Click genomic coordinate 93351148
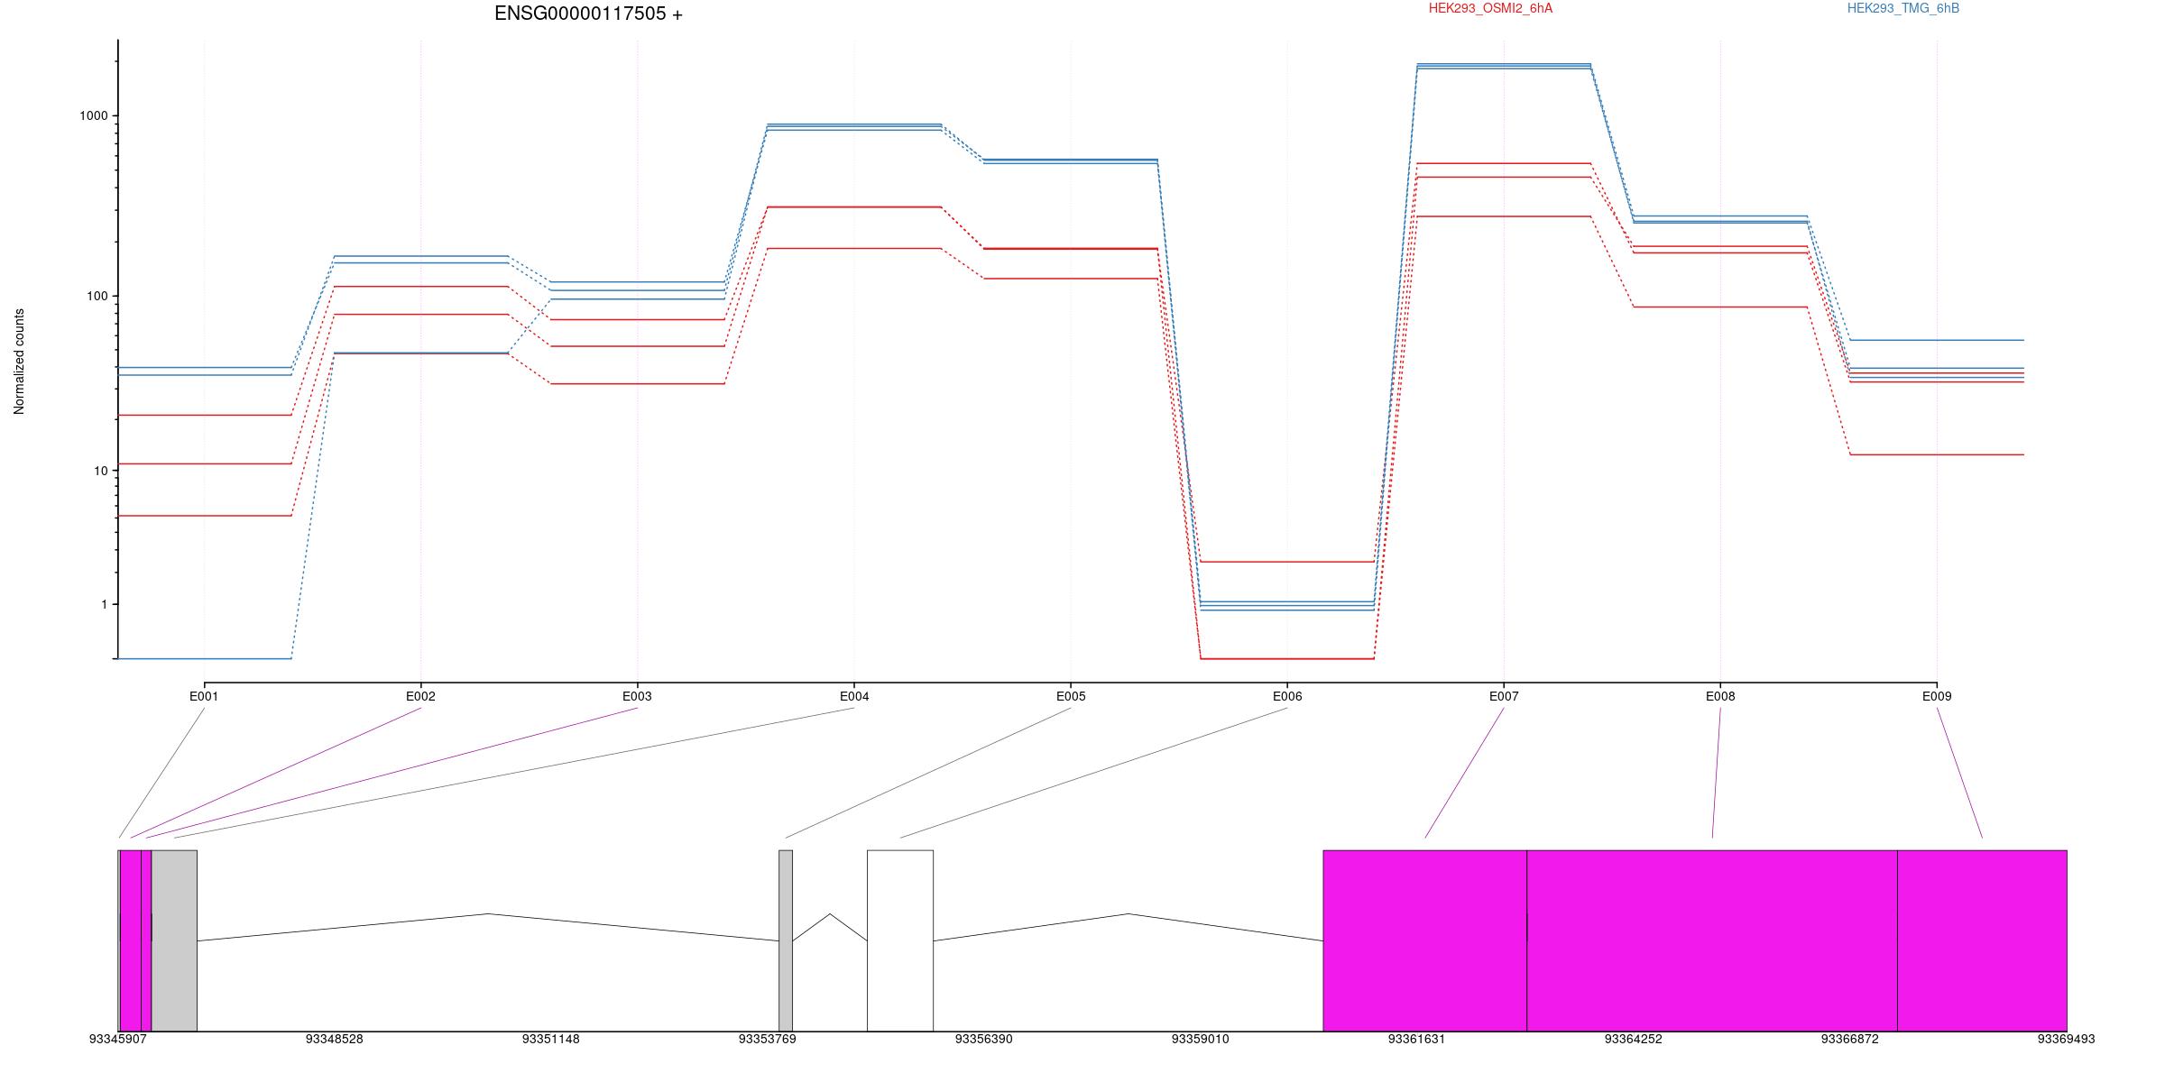The width and height of the screenshot is (2165, 1082). (x=551, y=1039)
